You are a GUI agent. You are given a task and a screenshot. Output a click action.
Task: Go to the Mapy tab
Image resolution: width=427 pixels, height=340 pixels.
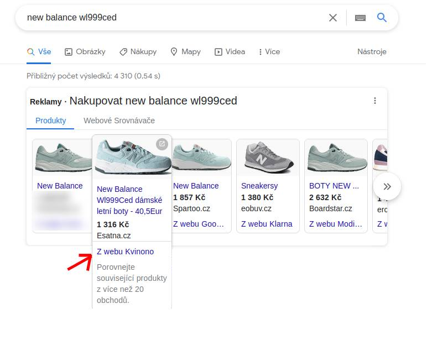(185, 52)
